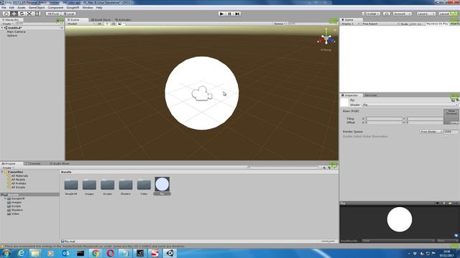Select Sphere in Hierarchy
The height and width of the screenshot is (258, 460).
[x=12, y=35]
